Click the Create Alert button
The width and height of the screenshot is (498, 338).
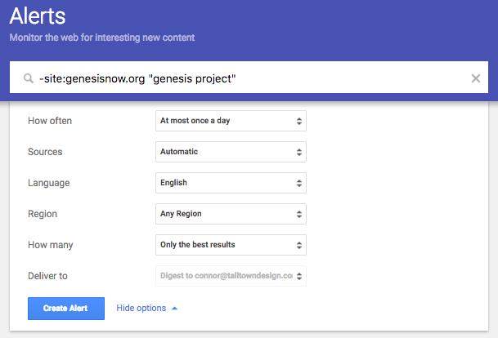coord(65,309)
